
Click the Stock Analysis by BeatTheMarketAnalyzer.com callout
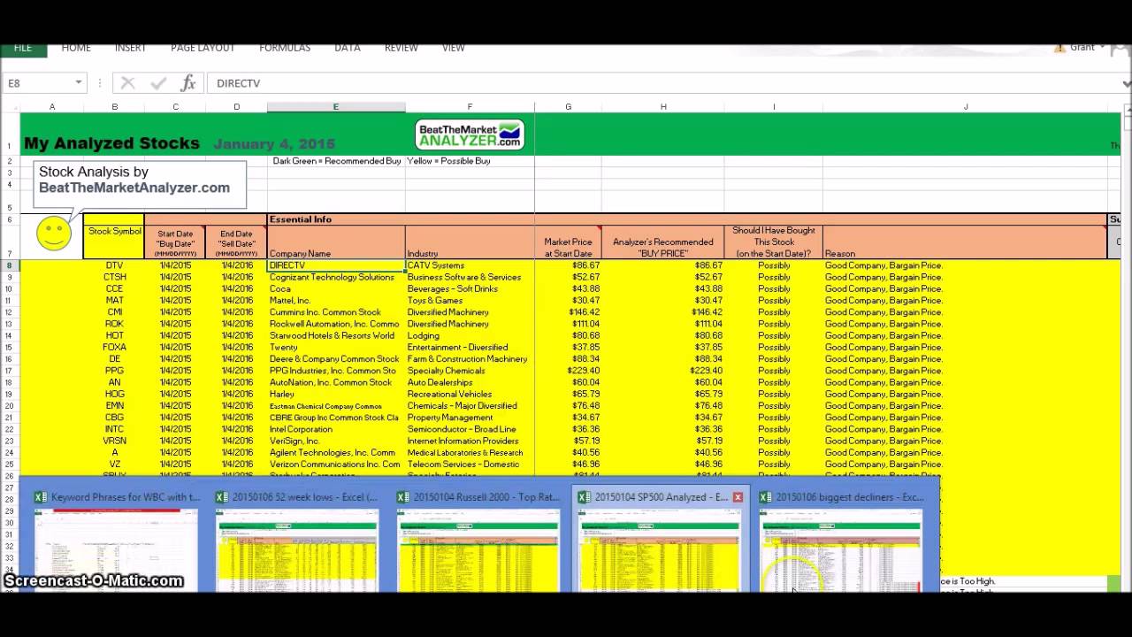tap(140, 183)
